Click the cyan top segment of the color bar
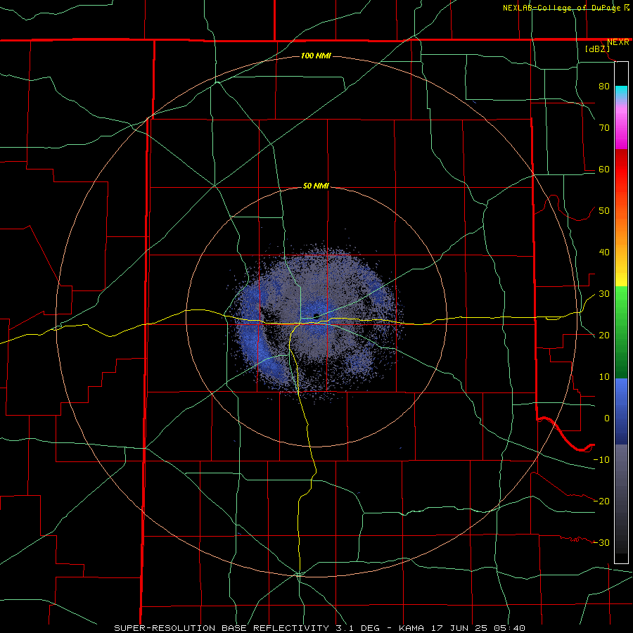 click(x=621, y=92)
